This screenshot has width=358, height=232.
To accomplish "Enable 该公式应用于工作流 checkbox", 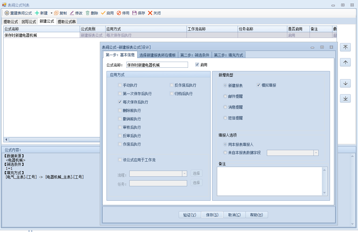I will (x=120, y=160).
